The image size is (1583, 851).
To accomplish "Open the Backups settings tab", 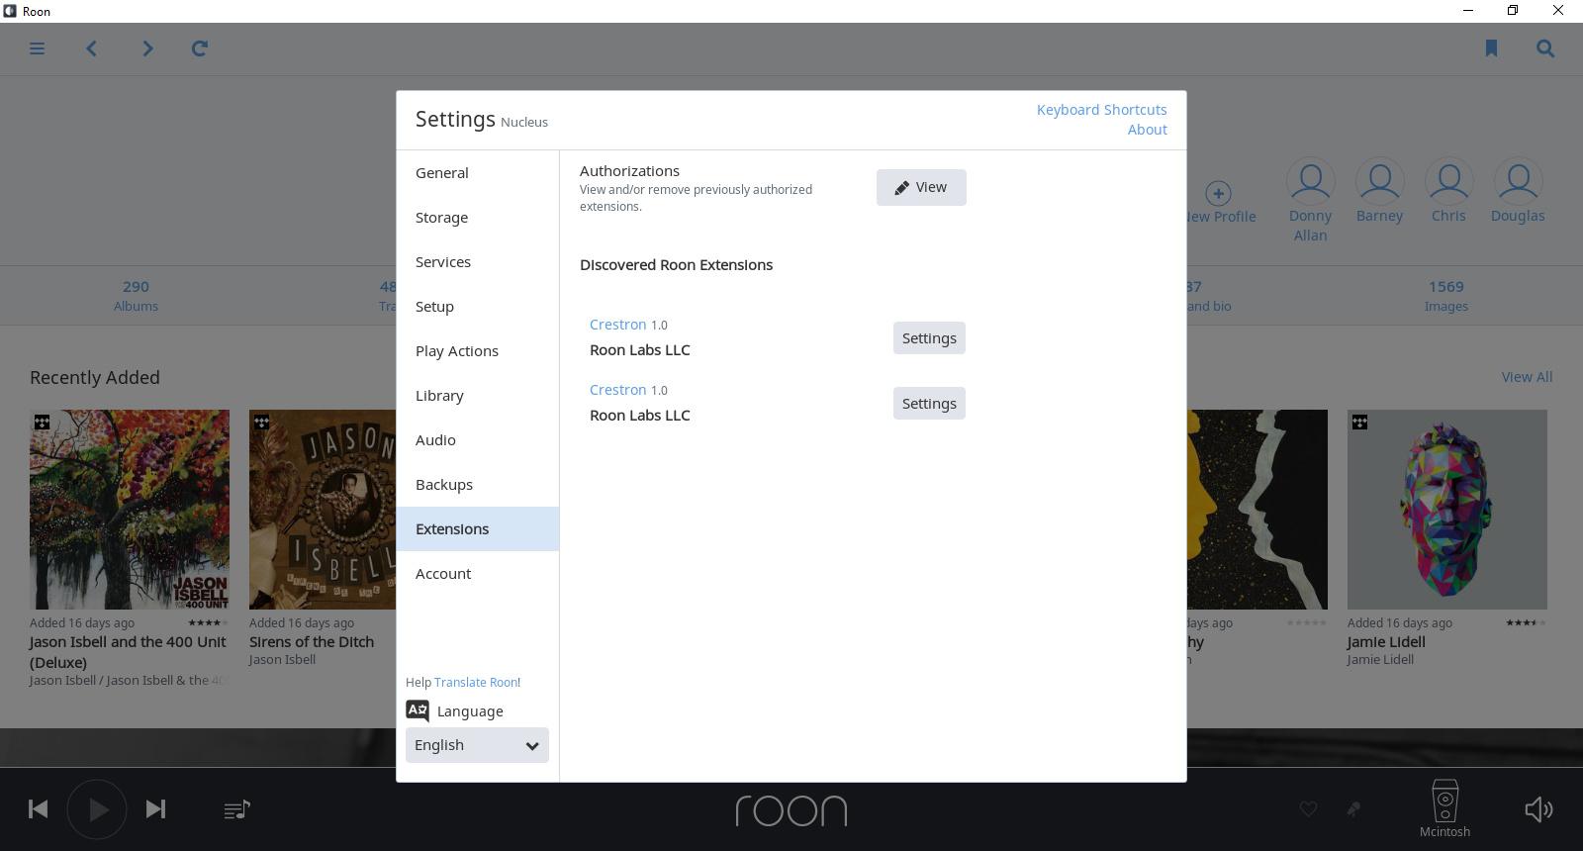I will pos(478,485).
